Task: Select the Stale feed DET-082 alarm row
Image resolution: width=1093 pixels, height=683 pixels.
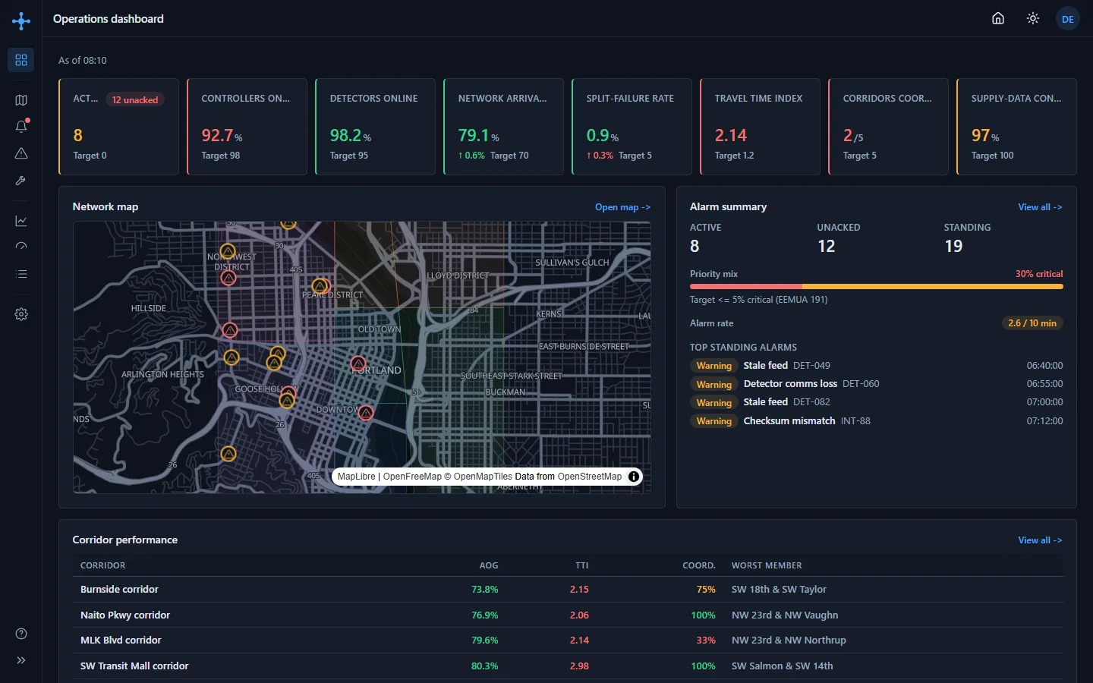Action: tap(876, 402)
